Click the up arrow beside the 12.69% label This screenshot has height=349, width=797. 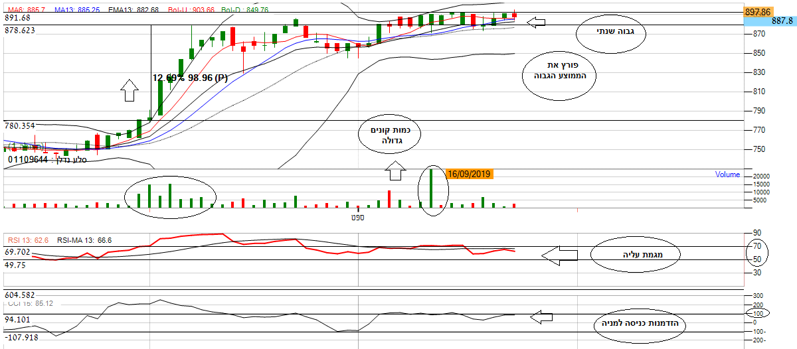tap(130, 90)
